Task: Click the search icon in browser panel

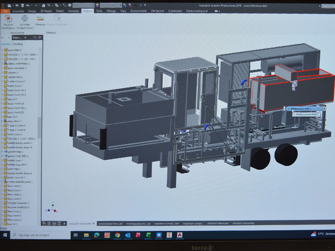Action: (35, 38)
